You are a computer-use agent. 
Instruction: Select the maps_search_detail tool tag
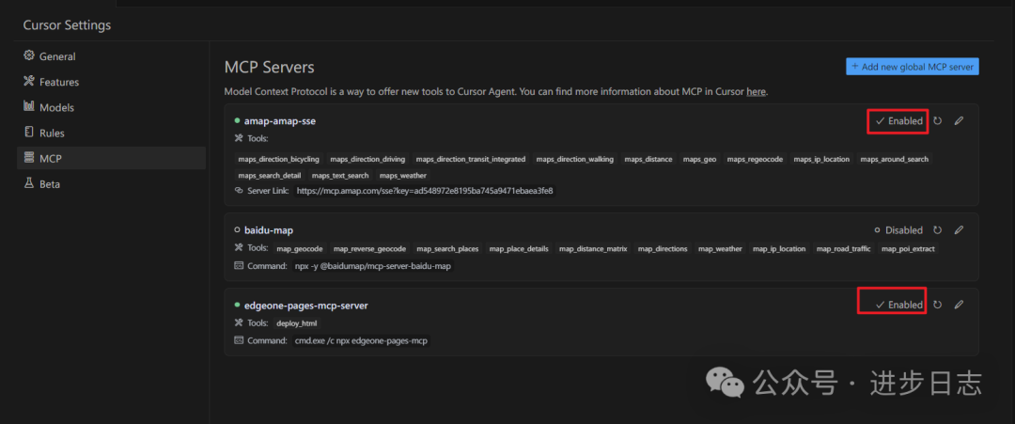(270, 176)
